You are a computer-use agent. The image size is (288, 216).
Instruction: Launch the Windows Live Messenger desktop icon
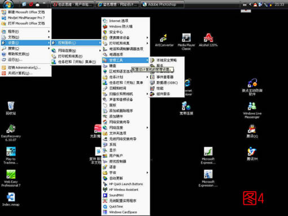(252, 110)
